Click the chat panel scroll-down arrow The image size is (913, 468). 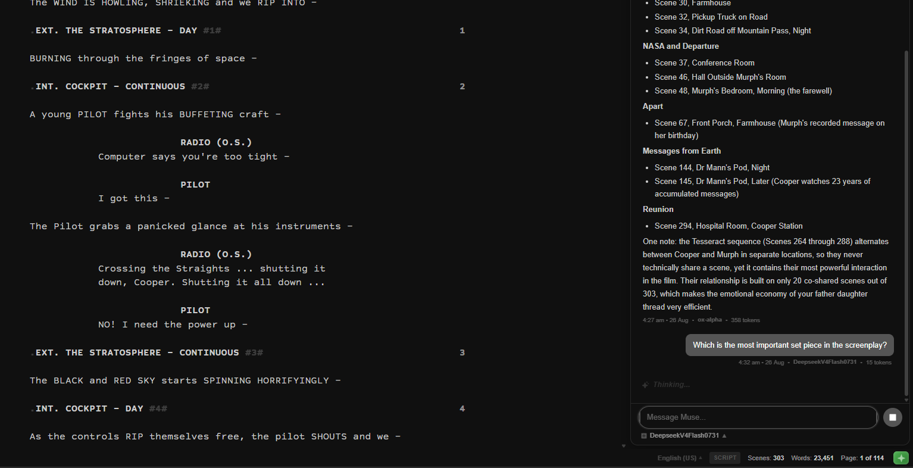tap(906, 400)
